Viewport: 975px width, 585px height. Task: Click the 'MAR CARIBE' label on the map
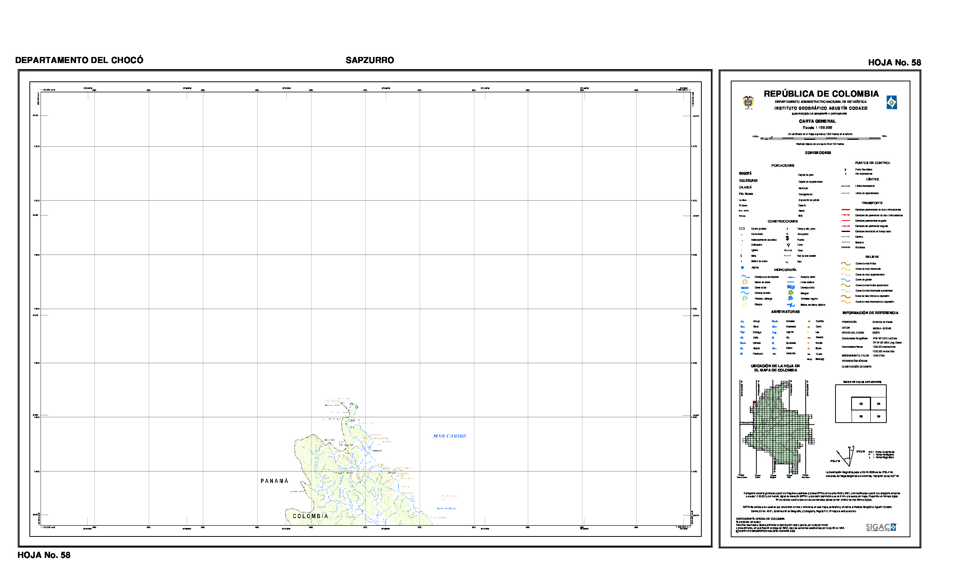coord(449,436)
